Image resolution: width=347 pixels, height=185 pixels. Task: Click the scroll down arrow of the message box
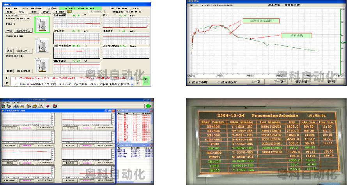[131, 84]
